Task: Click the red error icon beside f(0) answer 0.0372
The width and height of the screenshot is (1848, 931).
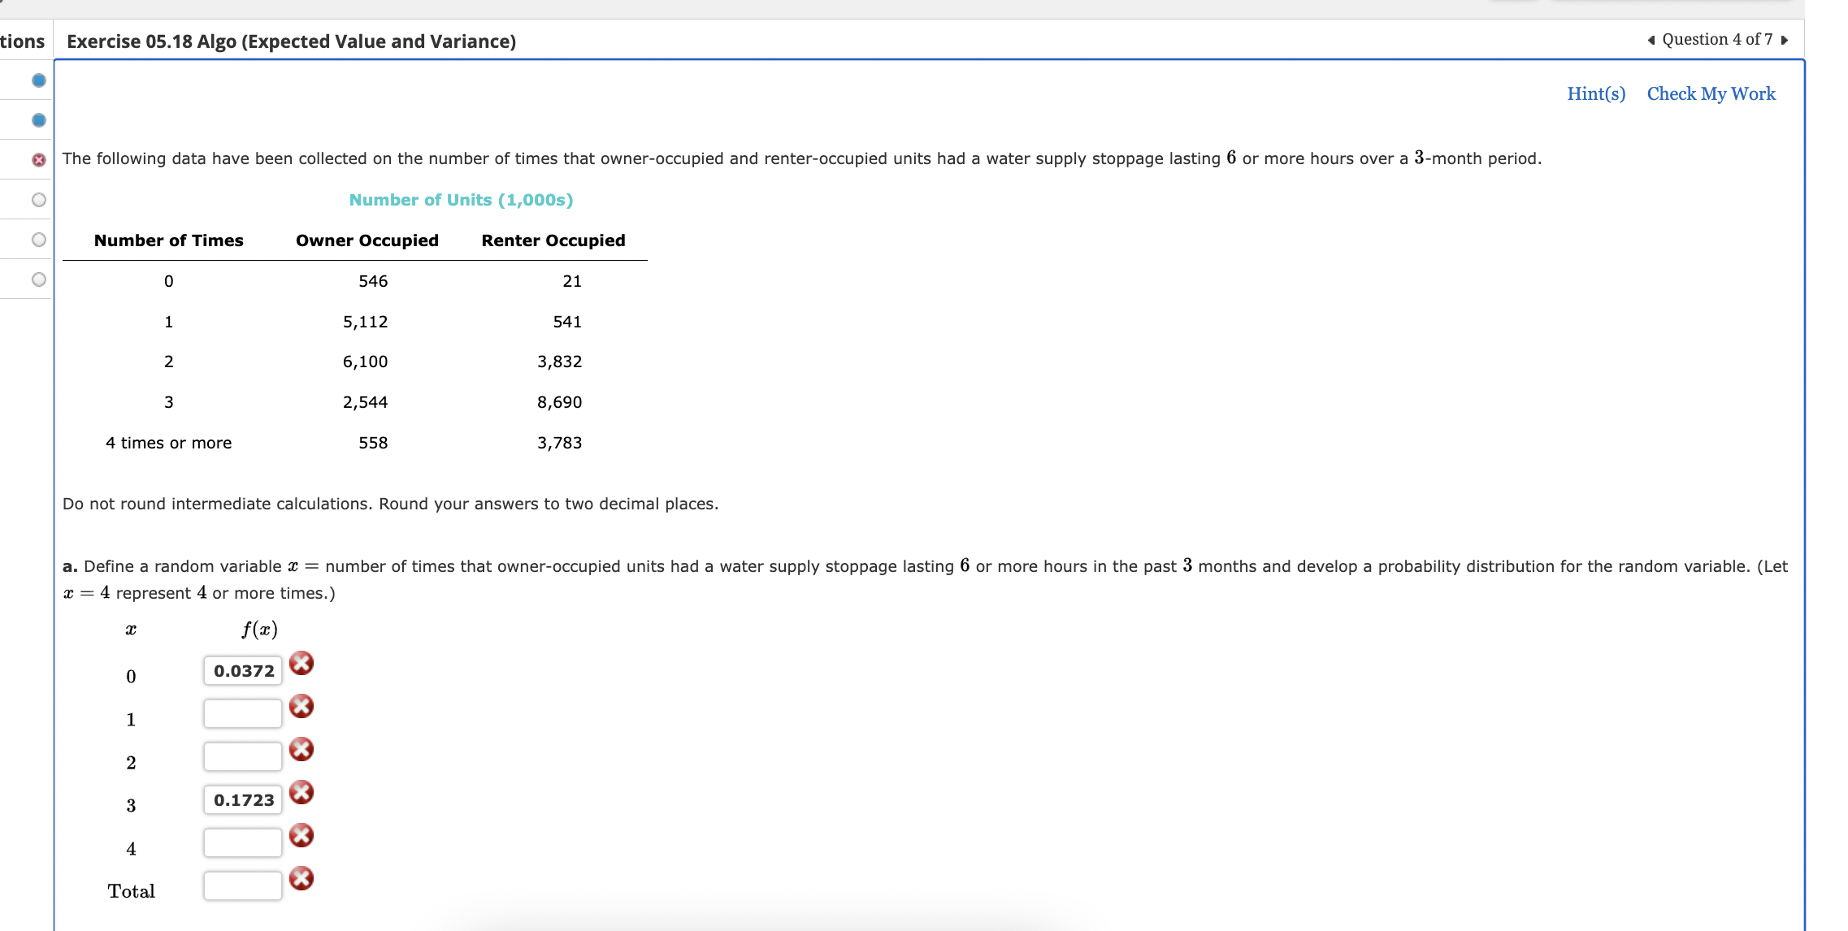Action: [301, 663]
